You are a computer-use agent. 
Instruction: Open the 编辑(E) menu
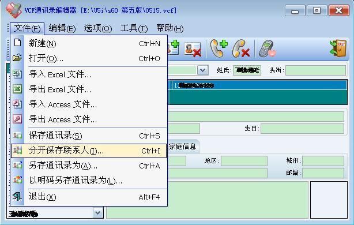pyautogui.click(x=62, y=28)
